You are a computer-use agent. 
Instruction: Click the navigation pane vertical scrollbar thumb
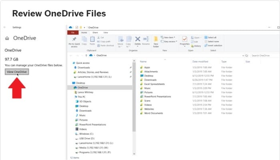coord(134,97)
